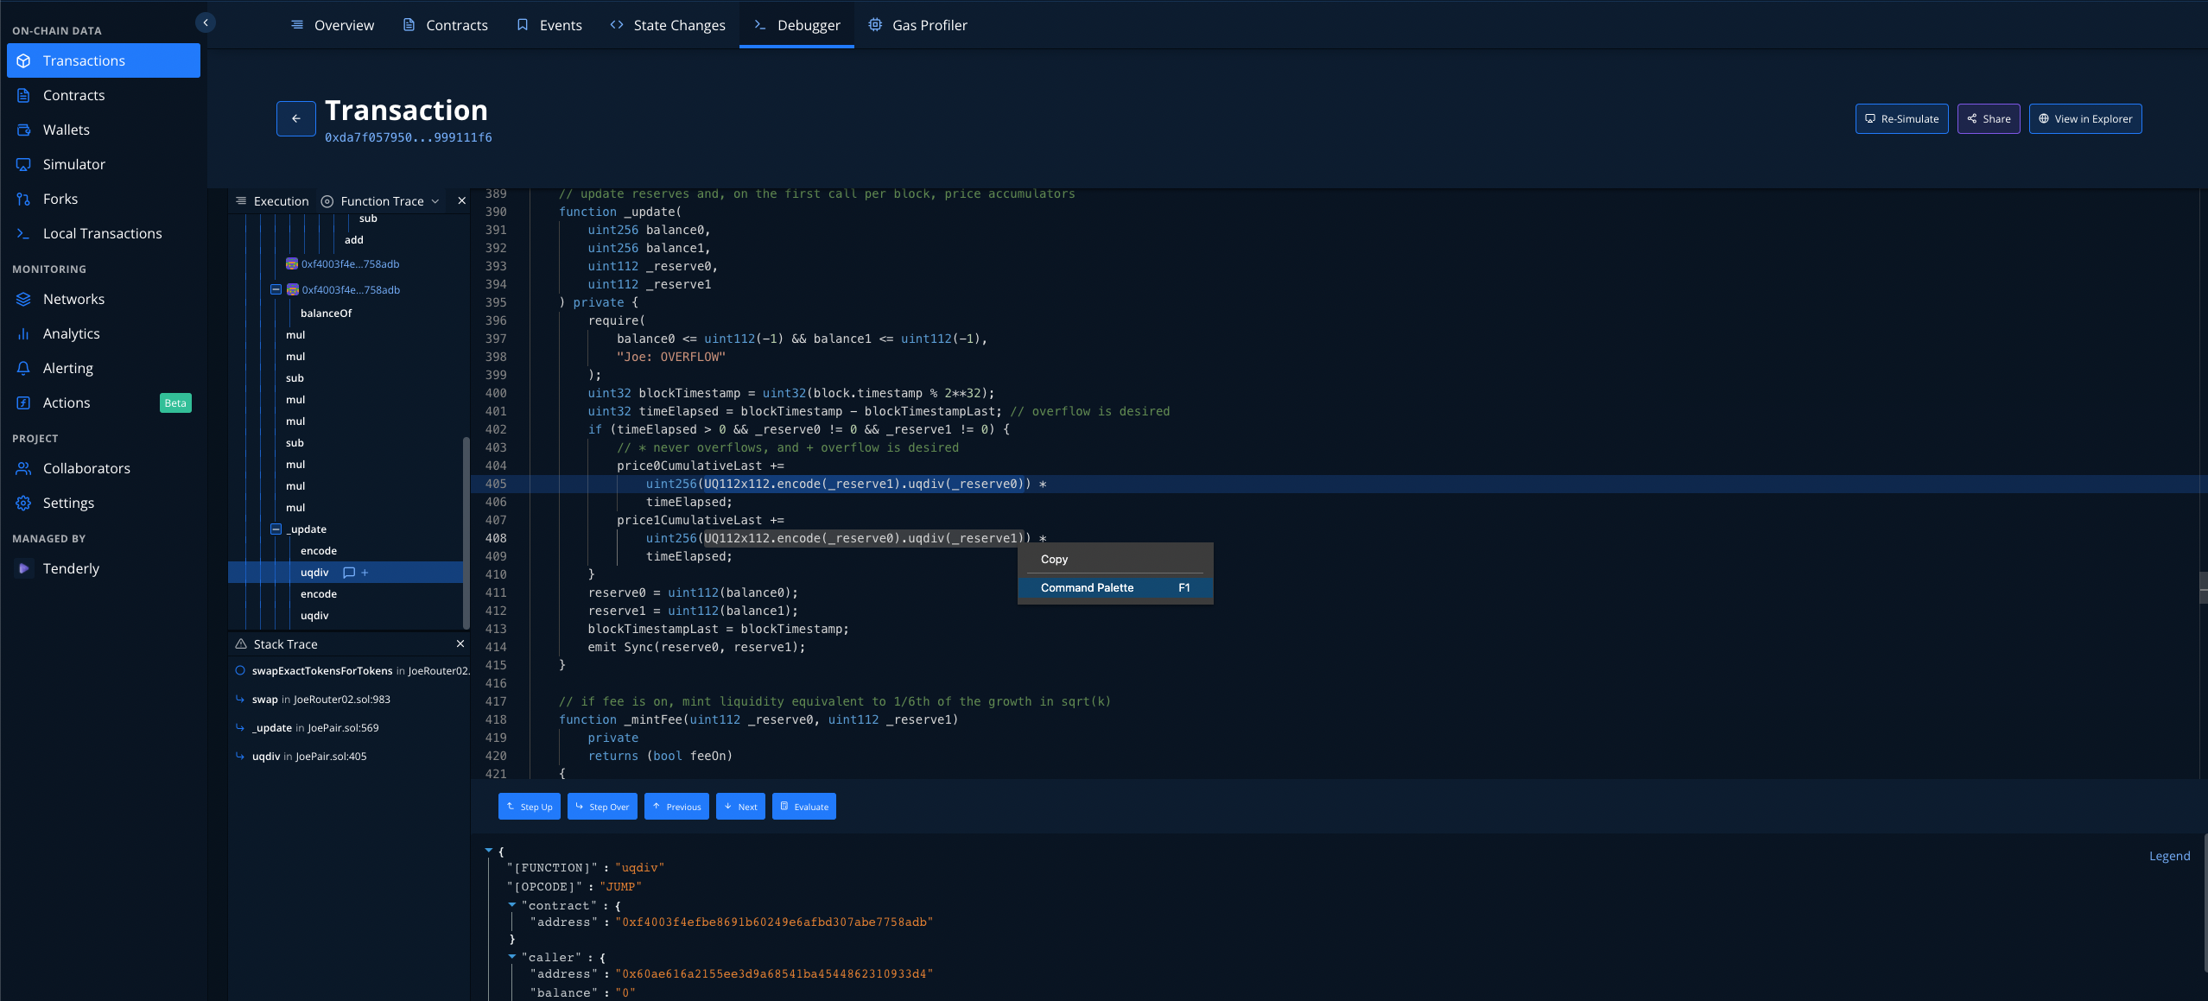
Task: Click Evaluate debugger button
Action: (x=804, y=807)
